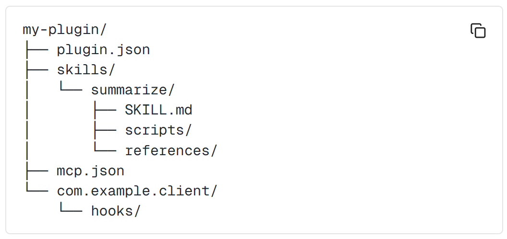Click the tree branch before plugin.json

pyautogui.click(x=37, y=51)
